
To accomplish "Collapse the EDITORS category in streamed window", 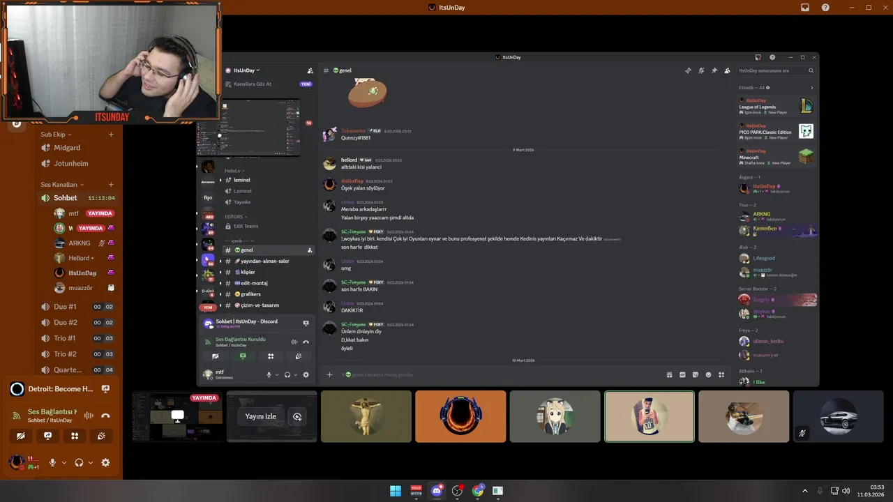I will pyautogui.click(x=236, y=217).
